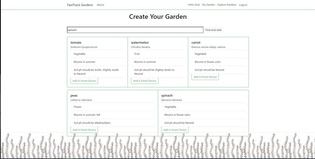Add a smart device to spinach
The height and width of the screenshot is (159, 315).
(x=175, y=130)
